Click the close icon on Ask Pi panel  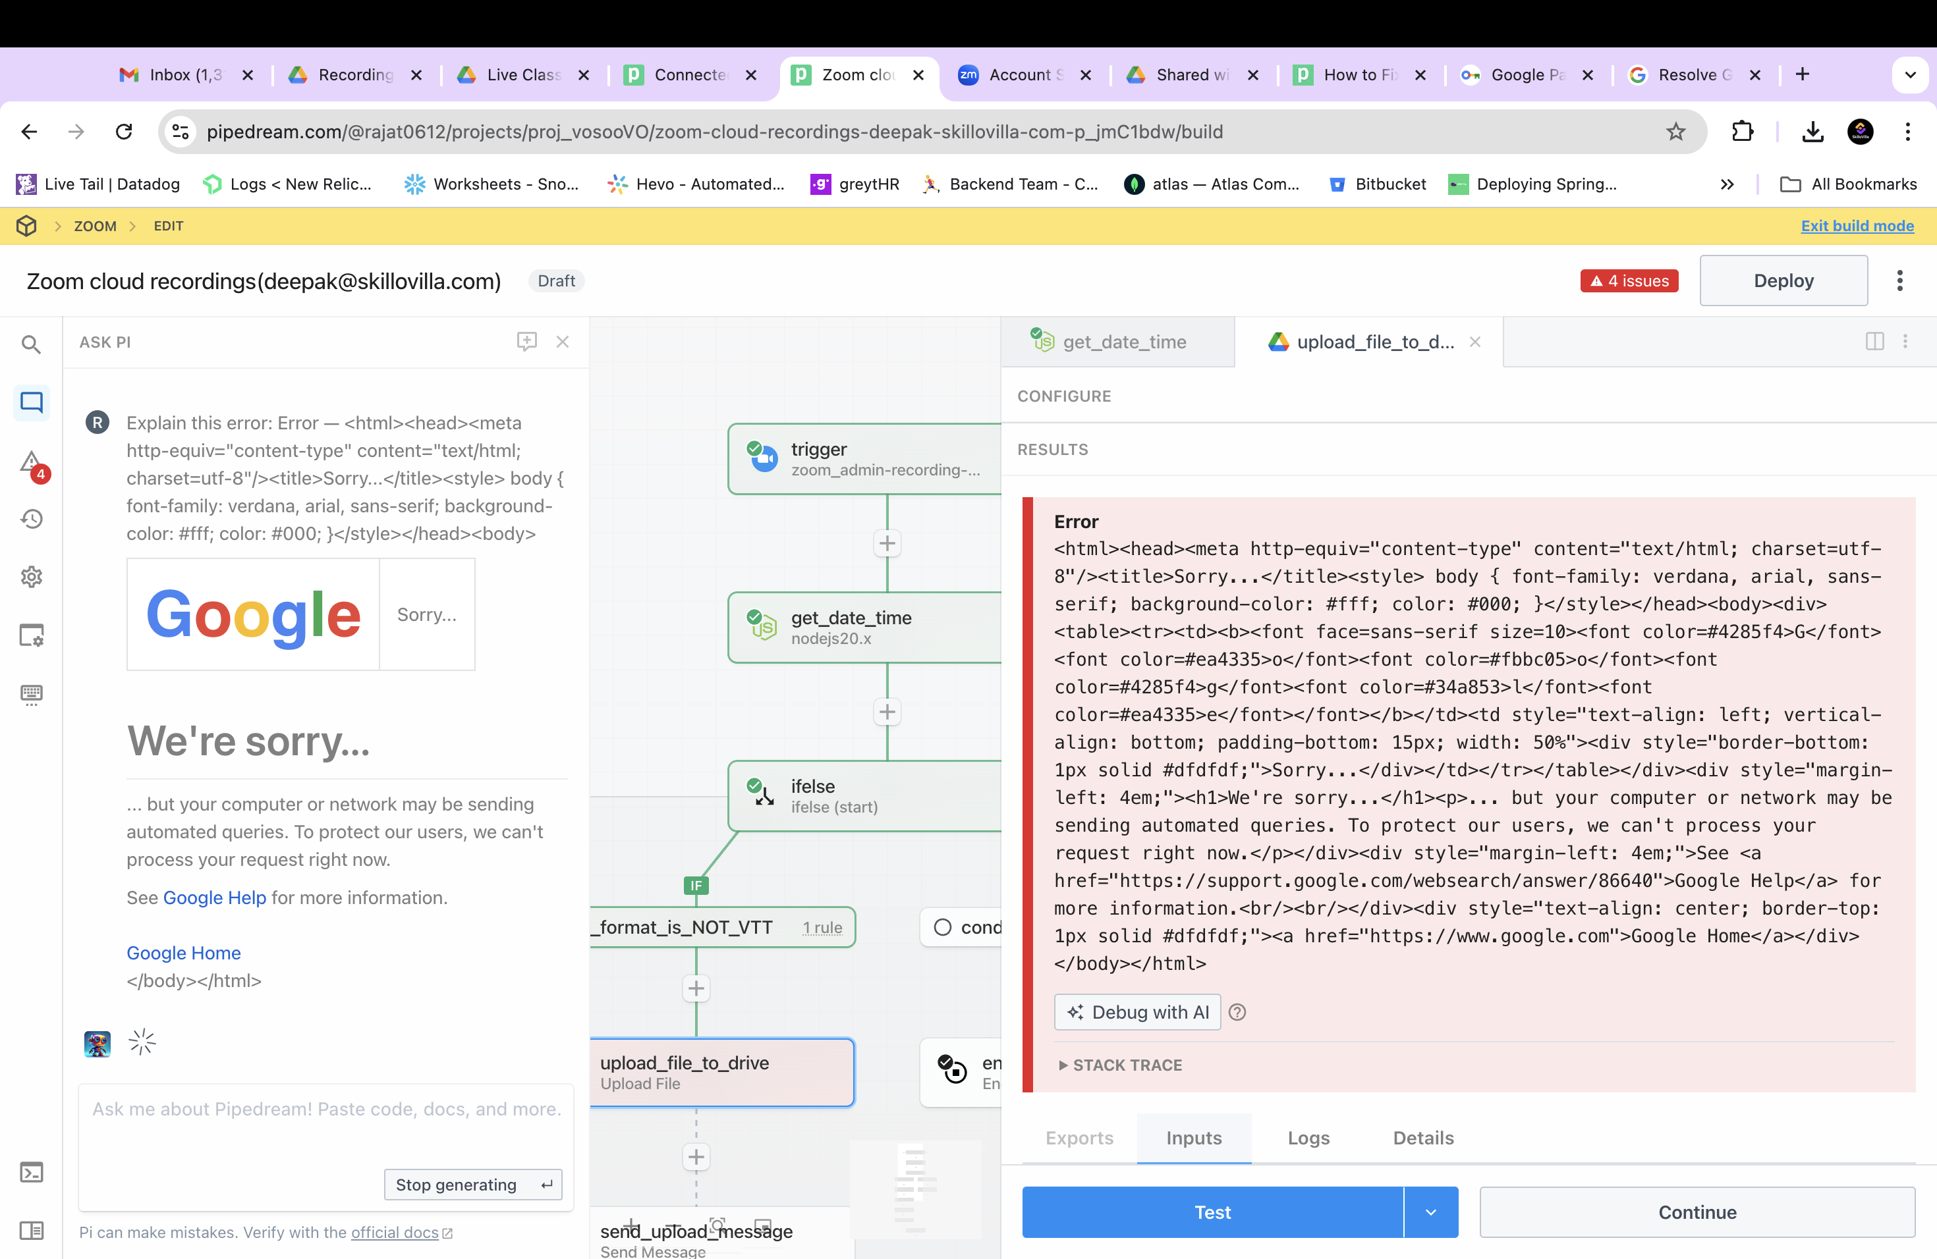[x=563, y=340]
